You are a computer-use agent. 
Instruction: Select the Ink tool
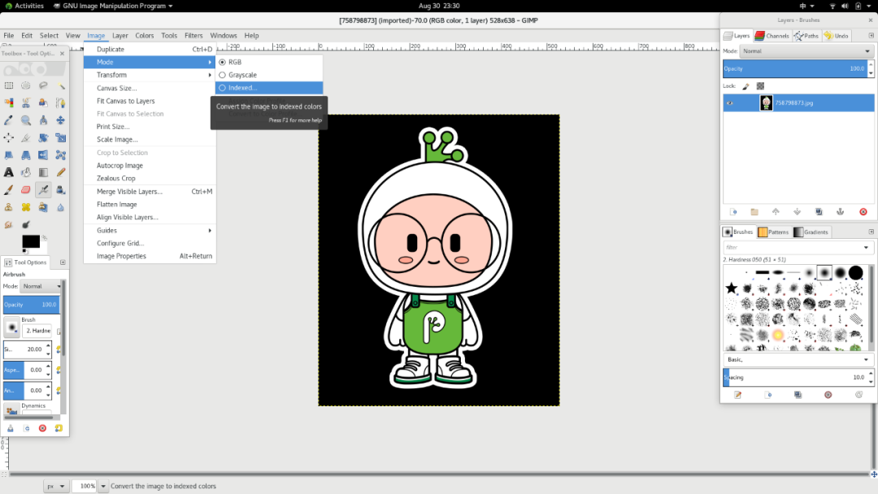click(60, 189)
